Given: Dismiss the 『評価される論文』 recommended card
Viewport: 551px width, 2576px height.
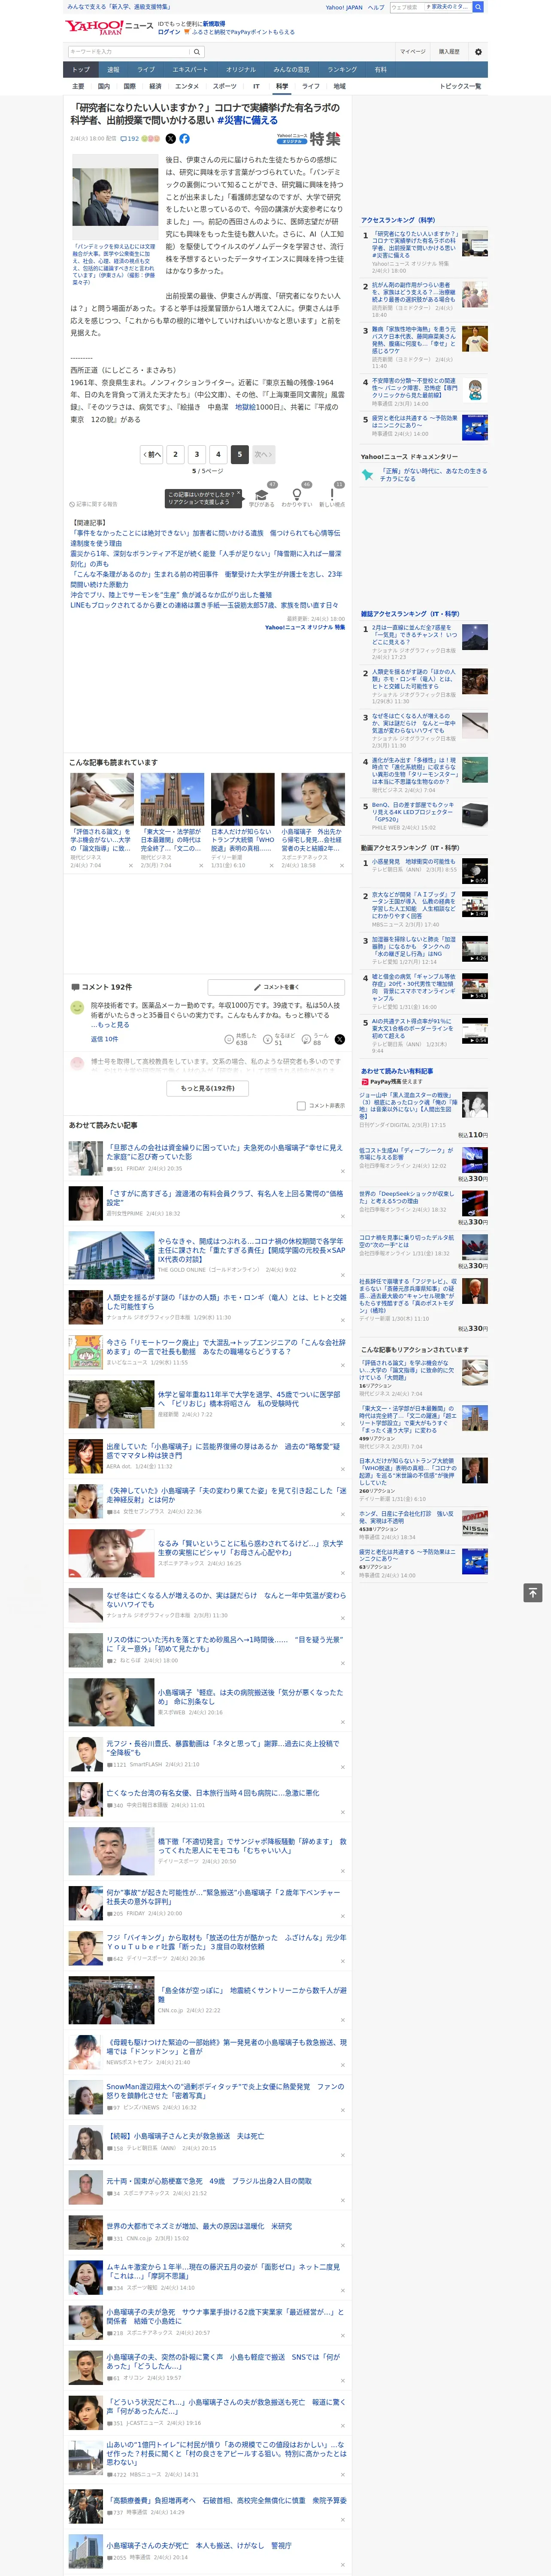Looking at the screenshot, I should pos(130,866).
